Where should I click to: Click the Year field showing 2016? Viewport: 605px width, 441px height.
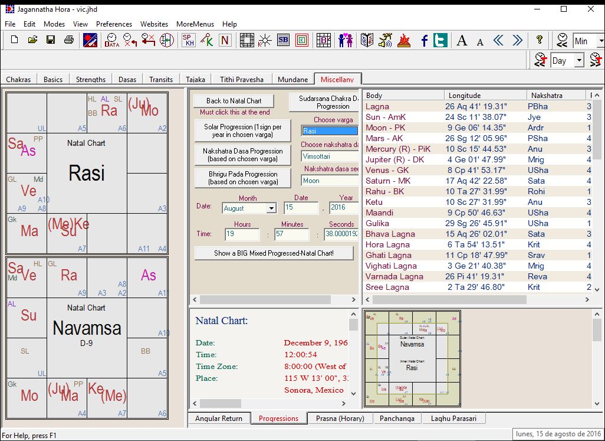pos(344,208)
